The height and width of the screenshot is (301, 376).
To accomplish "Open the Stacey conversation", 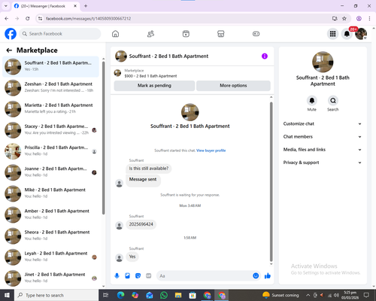I will [x=50, y=130].
